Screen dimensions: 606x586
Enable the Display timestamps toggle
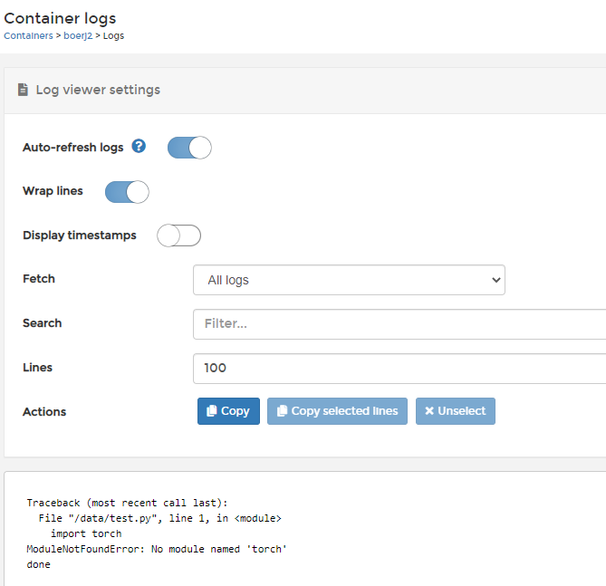(178, 235)
